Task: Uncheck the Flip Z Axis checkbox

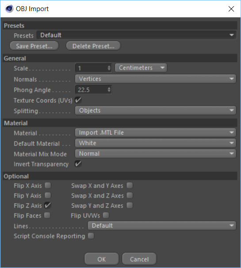Action: (x=48, y=205)
